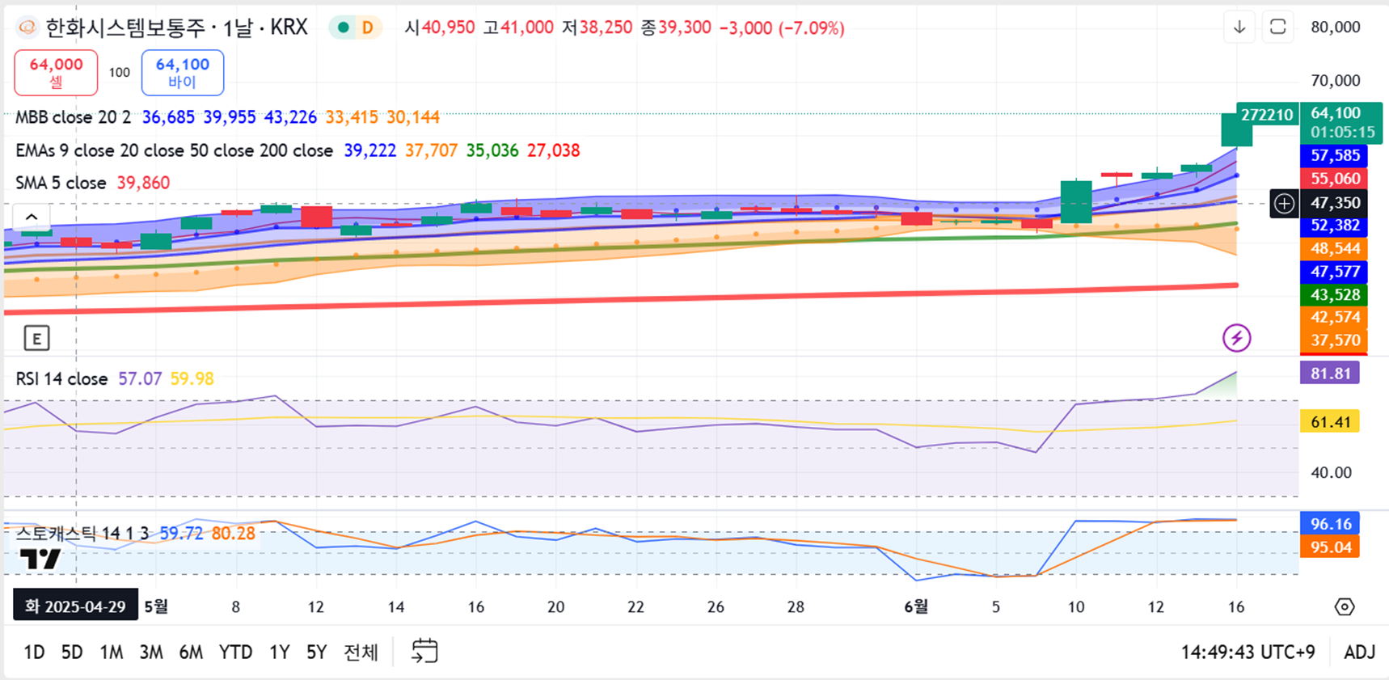1389x680 pixels.
Task: Click the 64,100 buy button
Action: [x=183, y=72]
